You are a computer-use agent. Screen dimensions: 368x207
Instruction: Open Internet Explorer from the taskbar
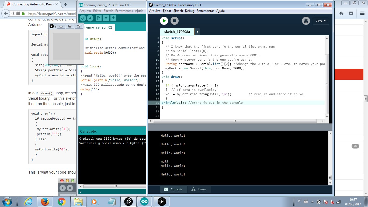pyautogui.click(x=28, y=202)
